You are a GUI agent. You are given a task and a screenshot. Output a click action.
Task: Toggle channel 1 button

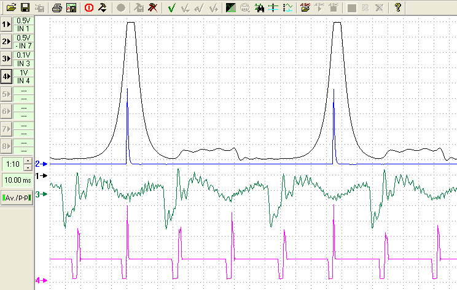click(6, 25)
